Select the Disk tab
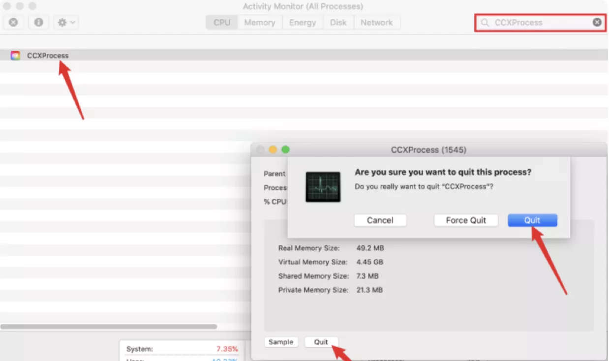This screenshot has height=361, width=609. [x=338, y=23]
